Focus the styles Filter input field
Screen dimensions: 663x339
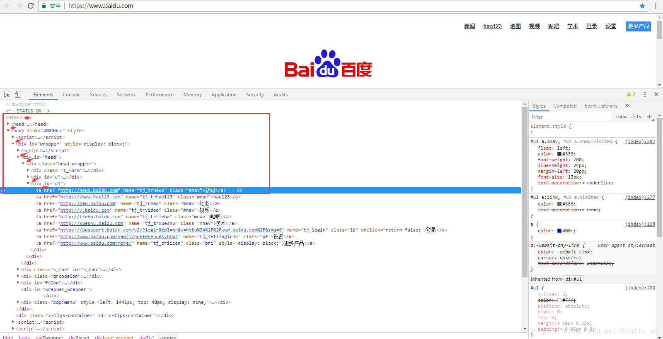click(x=570, y=117)
